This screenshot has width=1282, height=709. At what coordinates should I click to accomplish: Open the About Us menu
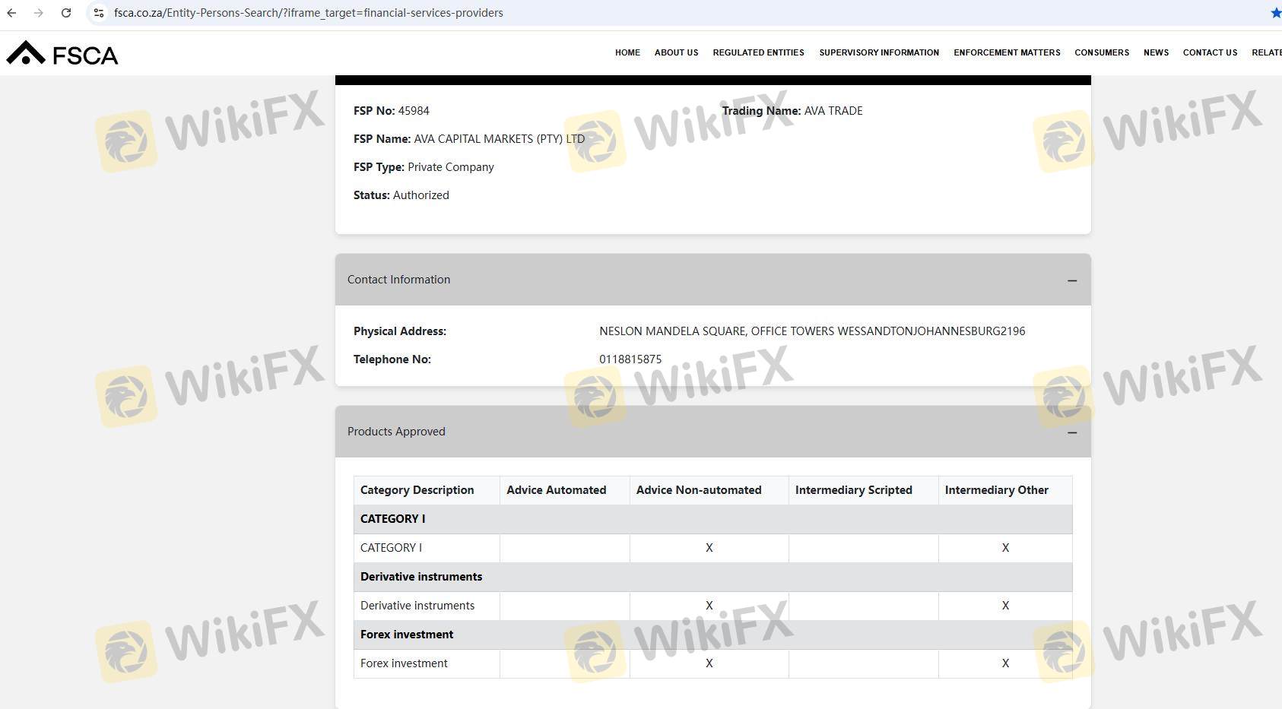click(x=676, y=52)
